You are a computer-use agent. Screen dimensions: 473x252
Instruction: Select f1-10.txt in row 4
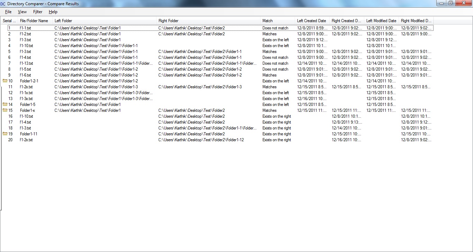(x=26, y=46)
